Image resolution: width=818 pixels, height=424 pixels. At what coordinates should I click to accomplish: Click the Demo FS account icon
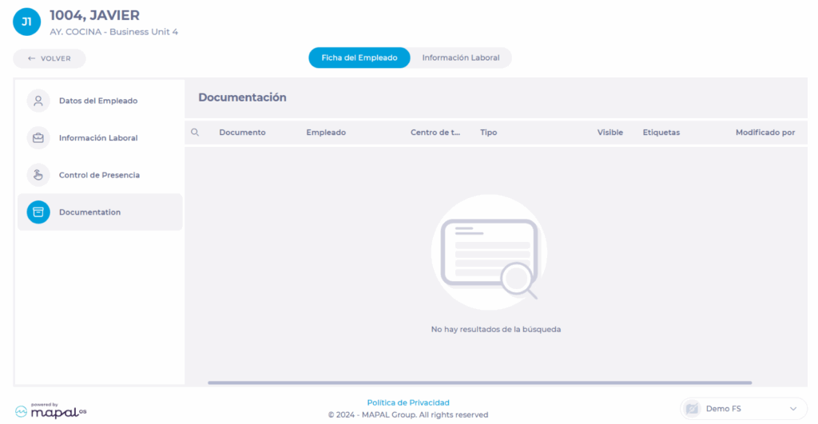point(693,409)
